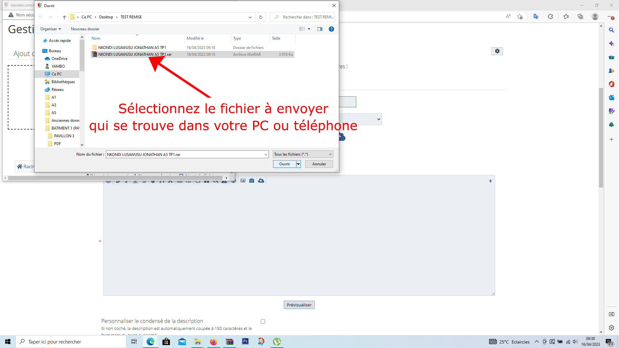Click the Prévisualiser button

[x=299, y=305]
